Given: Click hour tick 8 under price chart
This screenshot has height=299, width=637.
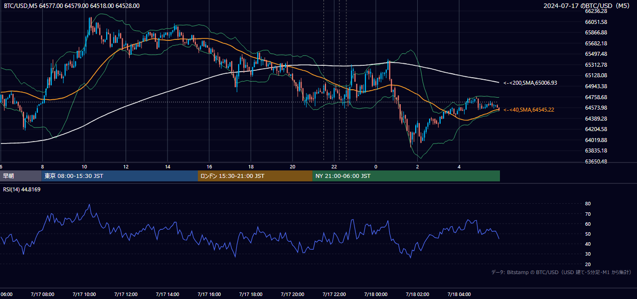Looking at the screenshot, I should click(x=42, y=166).
